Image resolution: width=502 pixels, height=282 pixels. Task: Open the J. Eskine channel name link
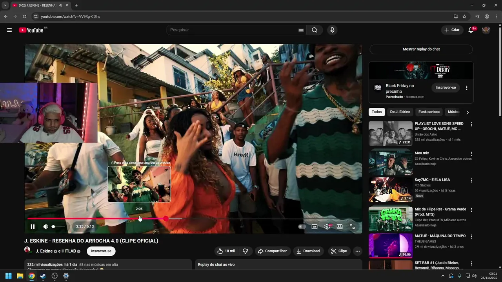click(44, 251)
